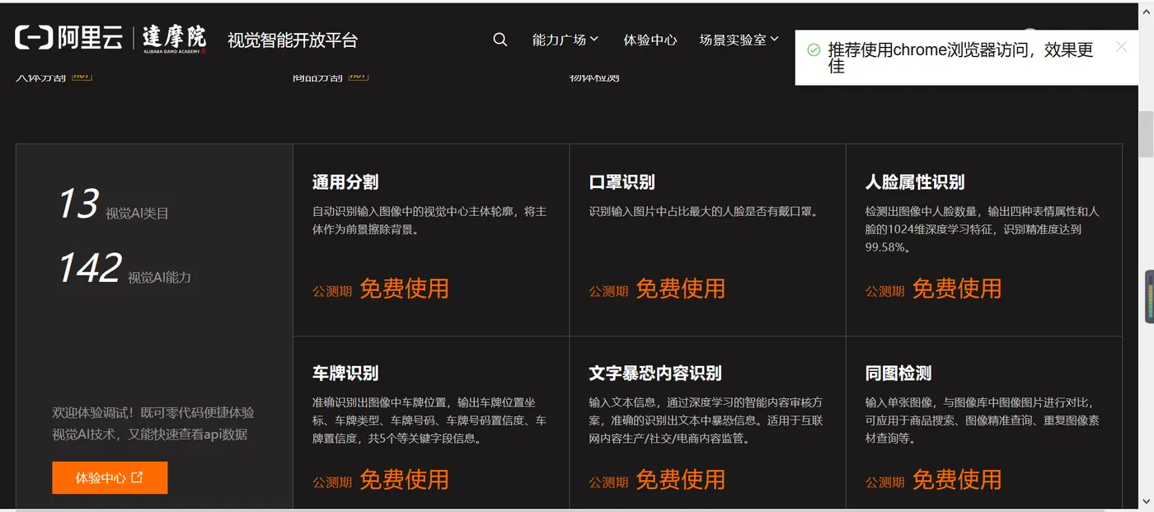This screenshot has height=512, width=1154.
Task: Click the 口罩识别 description text
Action: tap(704, 212)
